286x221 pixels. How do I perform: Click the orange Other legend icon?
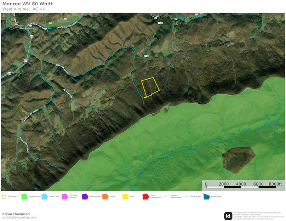click(x=105, y=196)
